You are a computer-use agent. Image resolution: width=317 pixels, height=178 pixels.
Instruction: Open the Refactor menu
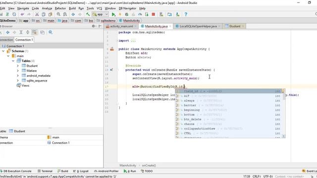coord(60,8)
